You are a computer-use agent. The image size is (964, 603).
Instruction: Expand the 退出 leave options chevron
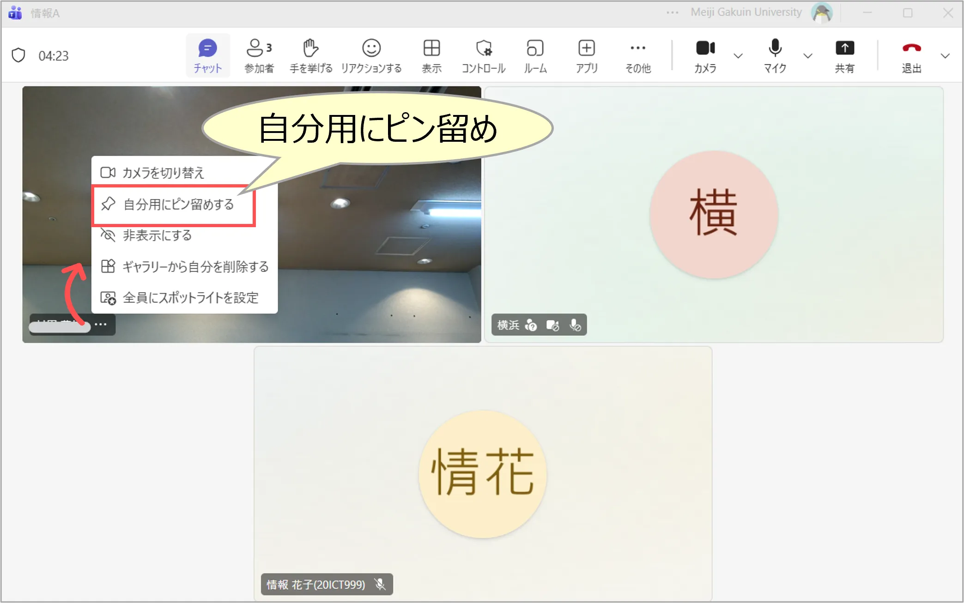click(945, 56)
